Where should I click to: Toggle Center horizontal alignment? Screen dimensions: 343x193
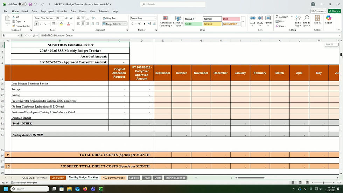(x=83, y=24)
